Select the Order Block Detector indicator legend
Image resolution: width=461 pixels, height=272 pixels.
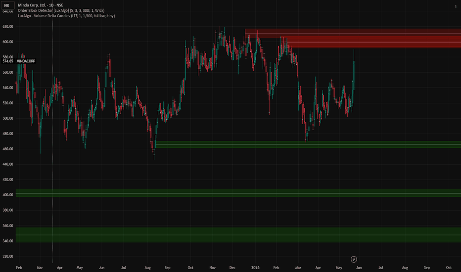point(61,10)
